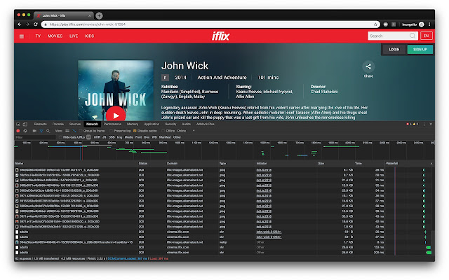
Task: Filter requests by Media type
Action: [129, 137]
